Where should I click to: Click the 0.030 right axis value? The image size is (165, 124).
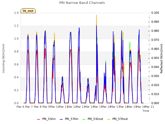[155, 76]
